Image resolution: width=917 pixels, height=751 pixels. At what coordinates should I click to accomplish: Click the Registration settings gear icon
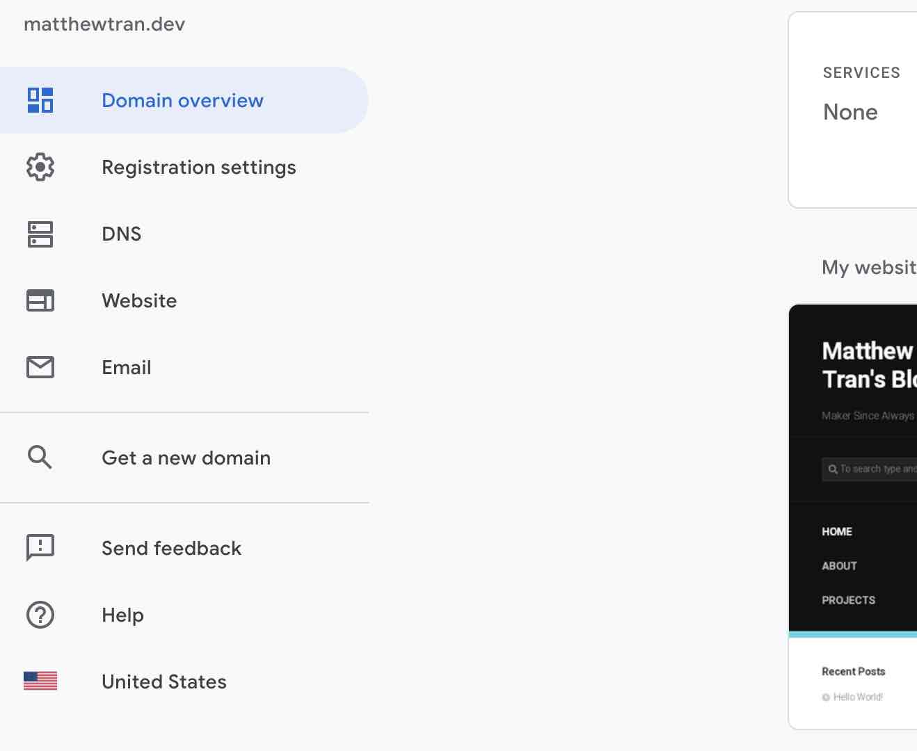[x=40, y=167]
